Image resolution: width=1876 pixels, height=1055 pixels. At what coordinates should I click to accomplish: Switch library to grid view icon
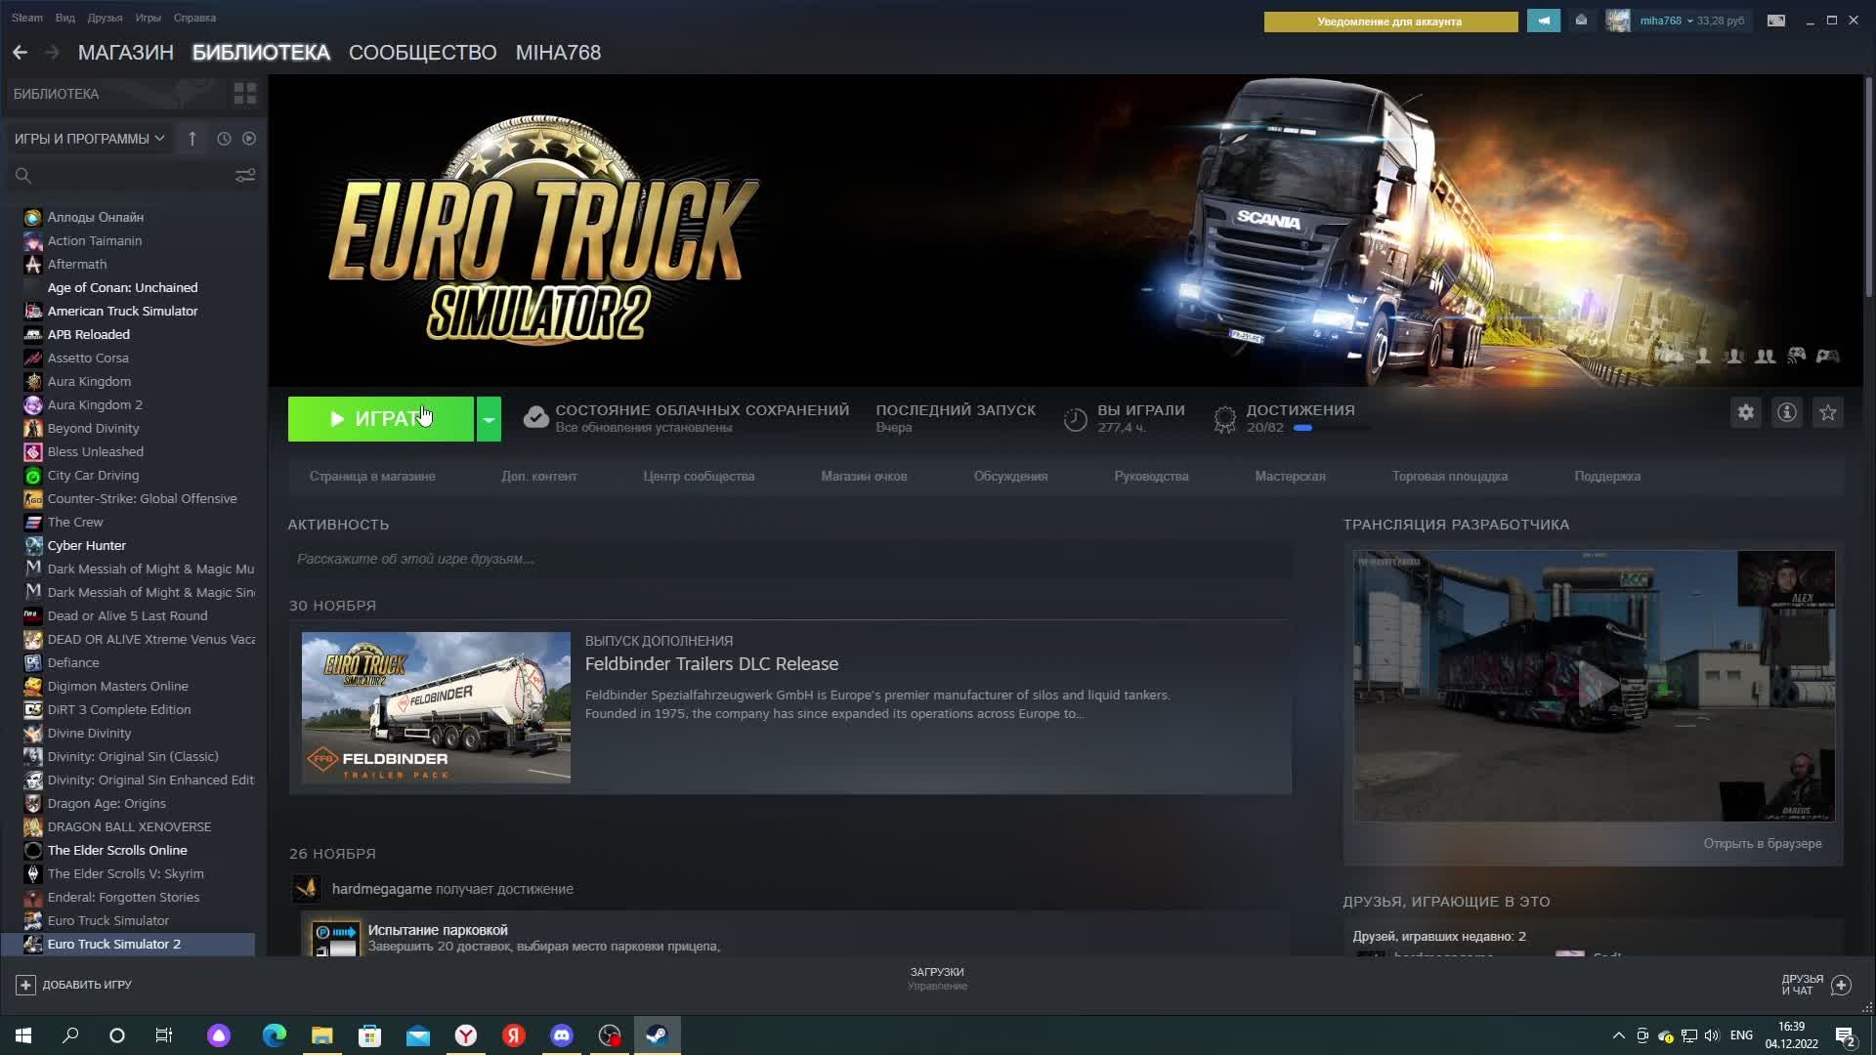click(244, 94)
